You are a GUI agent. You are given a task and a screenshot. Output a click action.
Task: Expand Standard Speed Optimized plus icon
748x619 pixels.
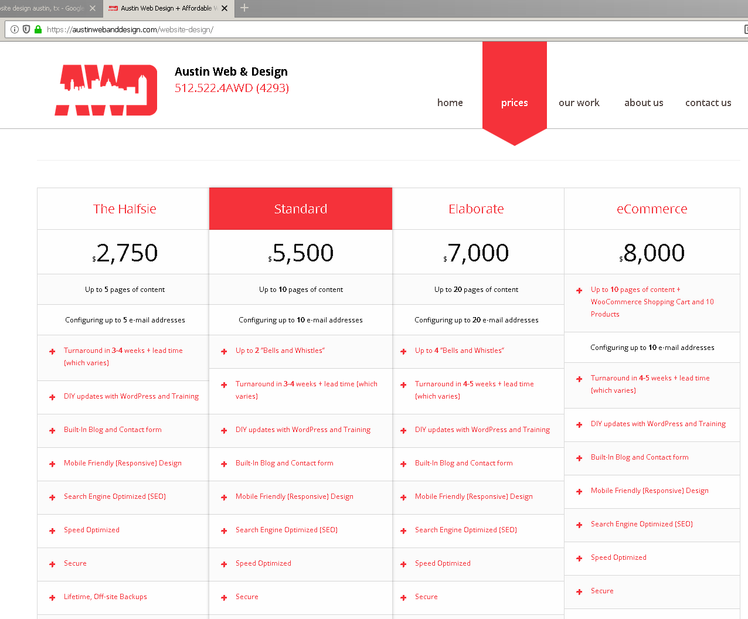point(224,564)
